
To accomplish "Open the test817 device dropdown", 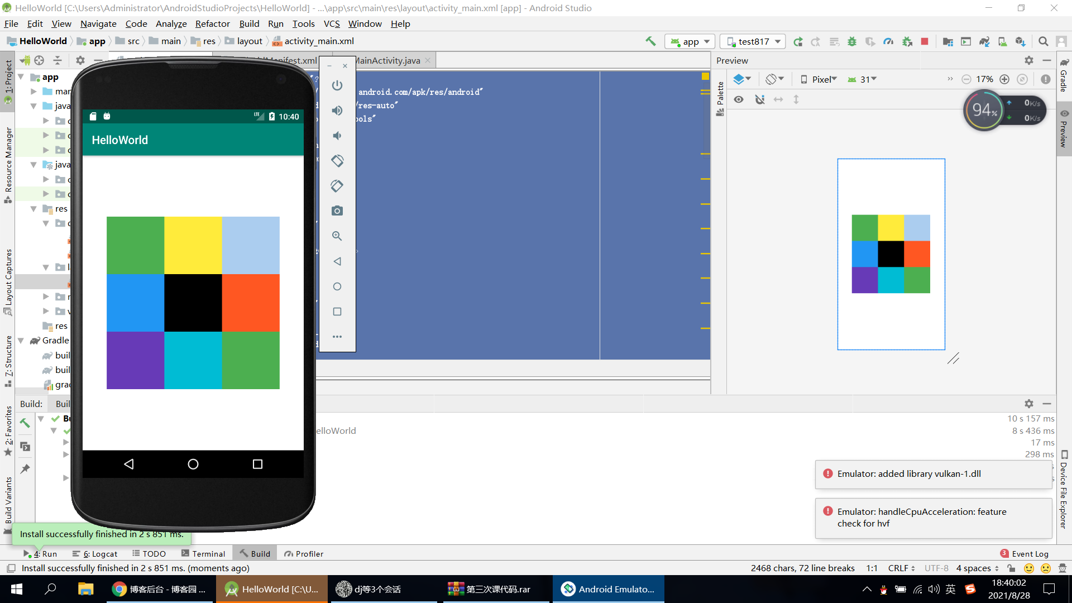I will click(753, 42).
